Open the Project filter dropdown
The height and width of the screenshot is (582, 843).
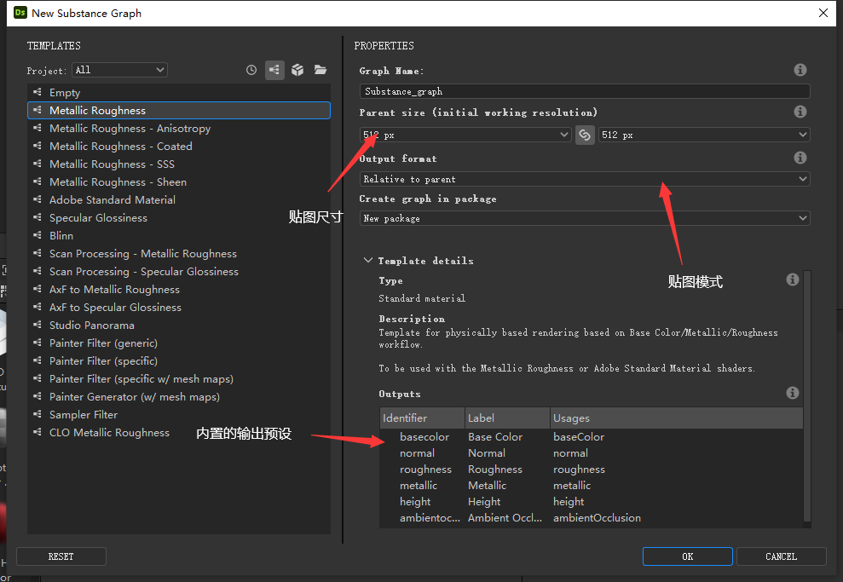click(x=119, y=70)
